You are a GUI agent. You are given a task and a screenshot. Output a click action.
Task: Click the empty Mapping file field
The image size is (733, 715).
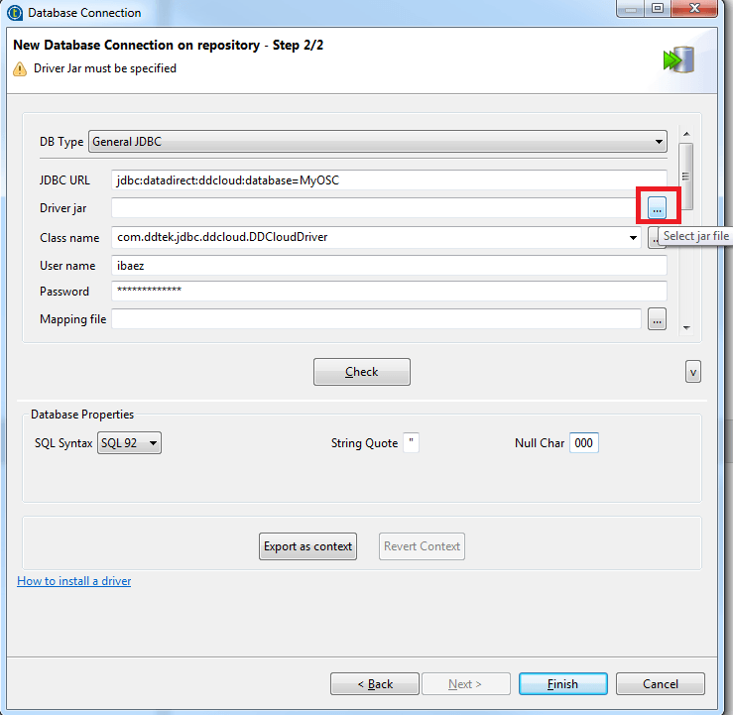pos(376,319)
